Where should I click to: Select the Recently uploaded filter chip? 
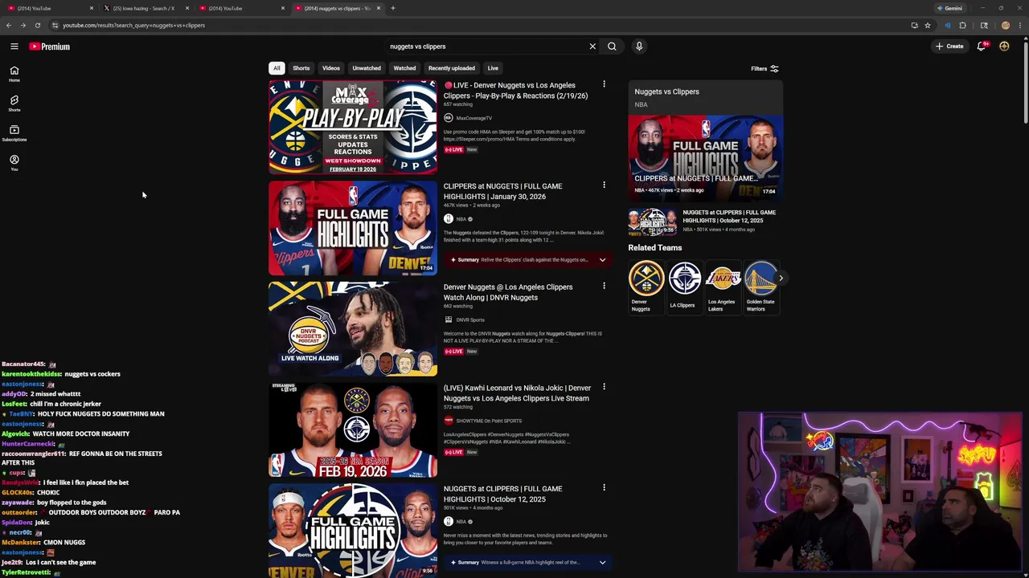(452, 68)
